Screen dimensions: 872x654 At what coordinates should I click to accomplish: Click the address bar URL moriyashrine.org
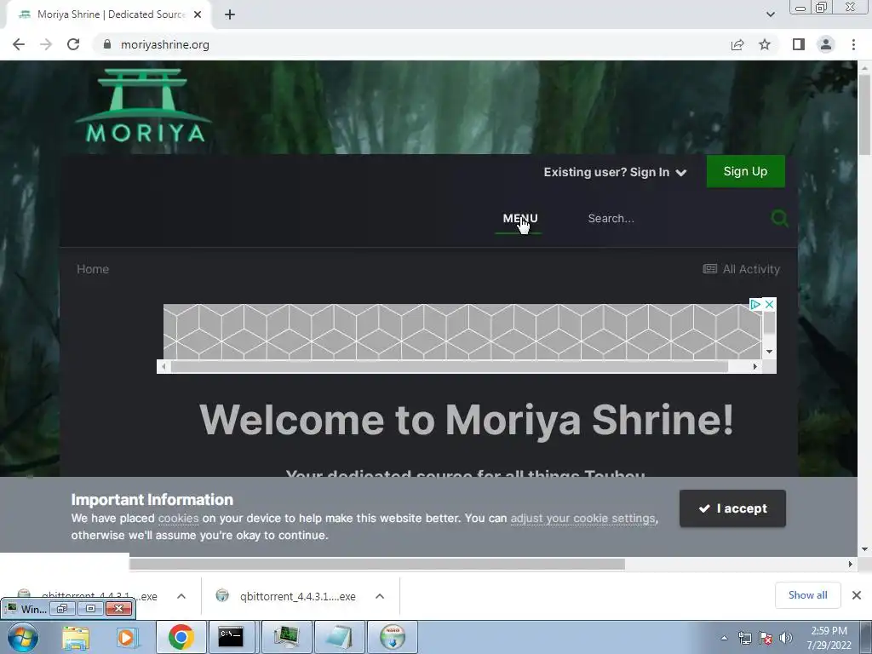tap(165, 44)
